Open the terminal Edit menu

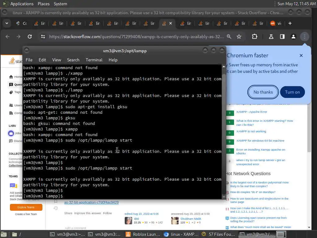pos(42,60)
